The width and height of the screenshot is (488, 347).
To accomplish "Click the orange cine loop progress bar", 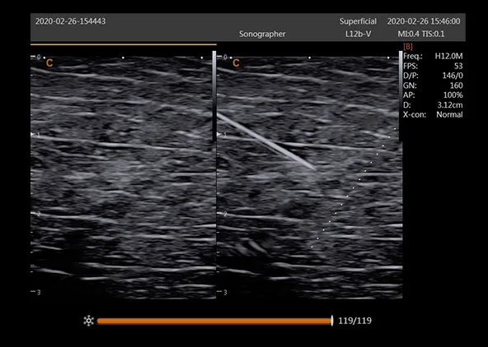I will 214,321.
